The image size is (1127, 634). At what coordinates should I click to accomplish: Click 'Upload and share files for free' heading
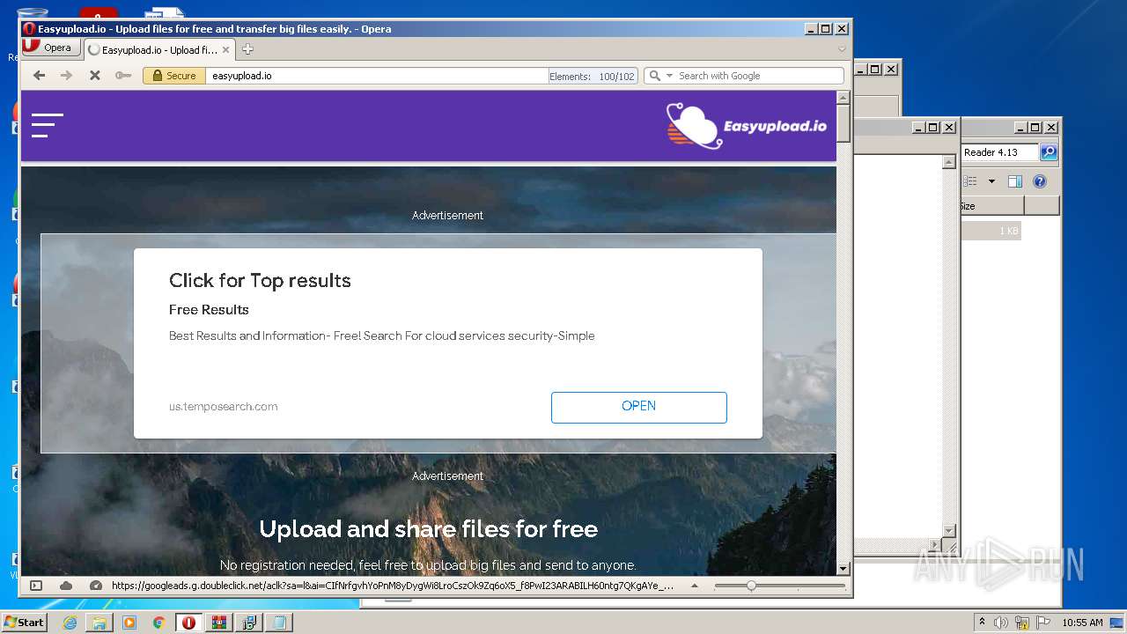429,529
